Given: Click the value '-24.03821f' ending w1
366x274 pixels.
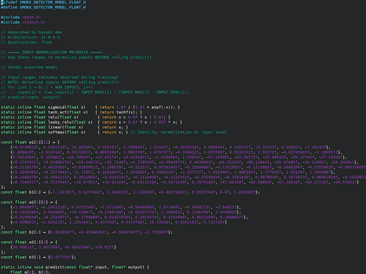Looking at the screenshot, I should click(345, 182).
